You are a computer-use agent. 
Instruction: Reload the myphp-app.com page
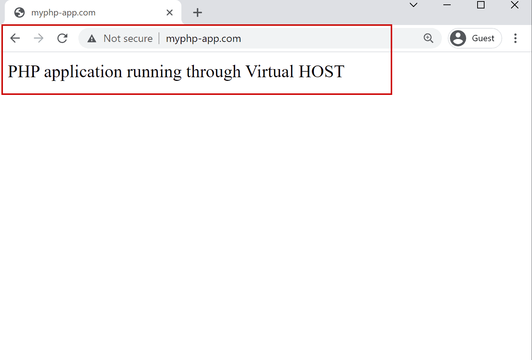[x=63, y=38]
